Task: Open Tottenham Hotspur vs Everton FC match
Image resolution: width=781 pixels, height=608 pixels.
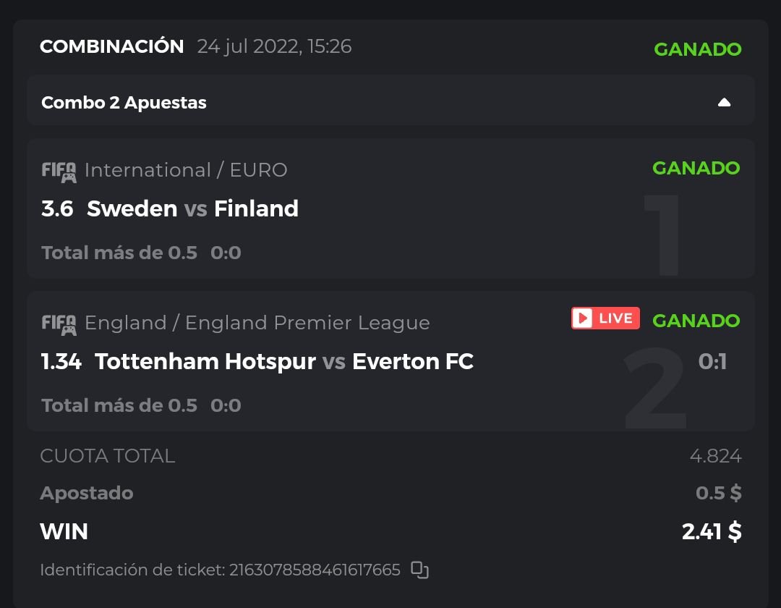Action: [284, 362]
